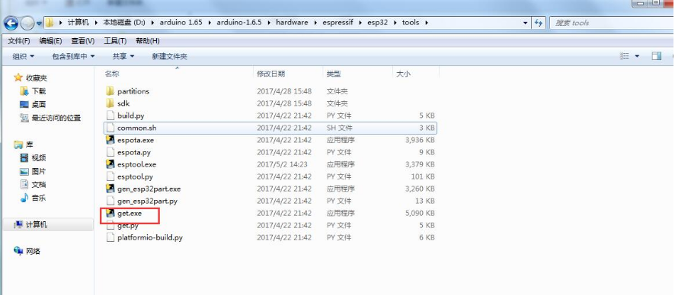Select the get.py file icon
This screenshot has height=295, width=675.
[110, 226]
